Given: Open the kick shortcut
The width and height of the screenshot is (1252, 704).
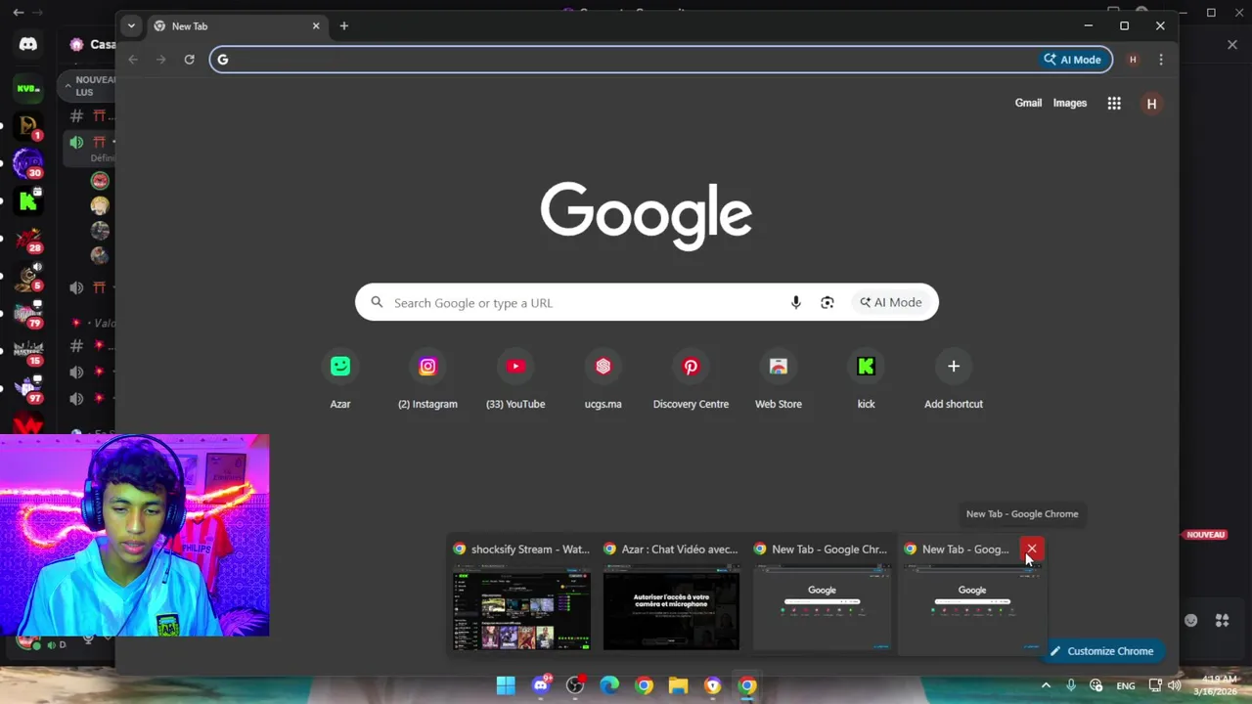Looking at the screenshot, I should [x=866, y=380].
